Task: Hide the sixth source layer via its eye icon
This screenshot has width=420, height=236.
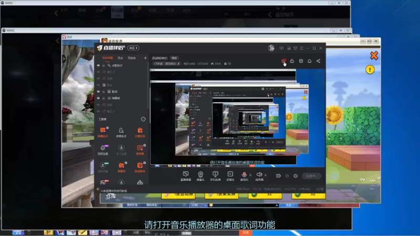Action: 98,98
